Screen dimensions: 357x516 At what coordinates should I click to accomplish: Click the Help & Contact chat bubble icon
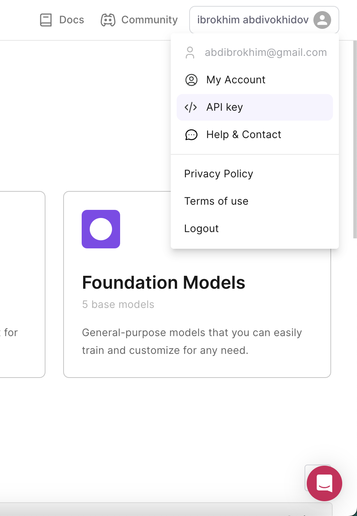[191, 135]
